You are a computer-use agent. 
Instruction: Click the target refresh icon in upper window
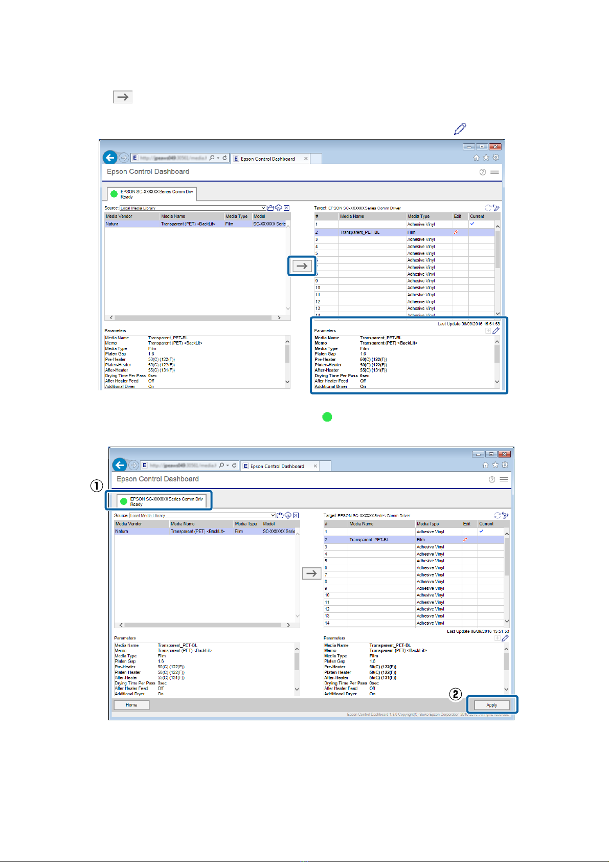click(x=488, y=208)
